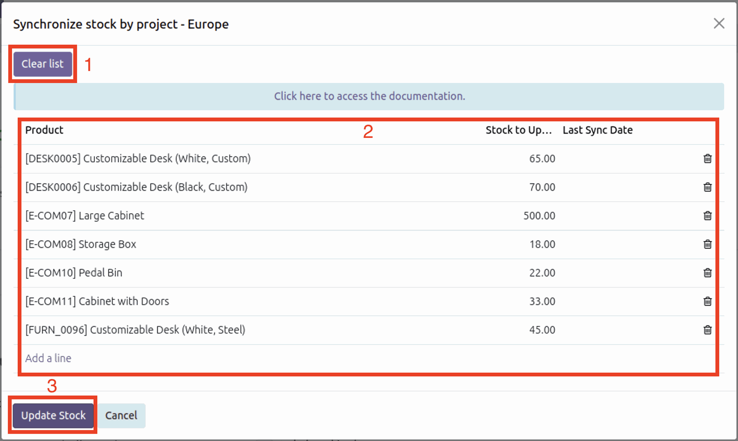Delete the DESK0006 Black Custom Desk line
This screenshot has width=738, height=441.
pos(707,187)
